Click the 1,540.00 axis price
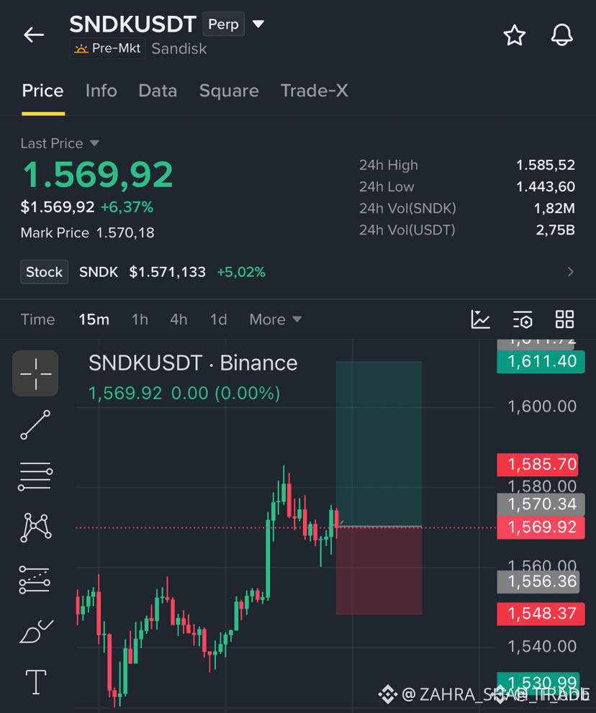This screenshot has width=596, height=713. [542, 646]
